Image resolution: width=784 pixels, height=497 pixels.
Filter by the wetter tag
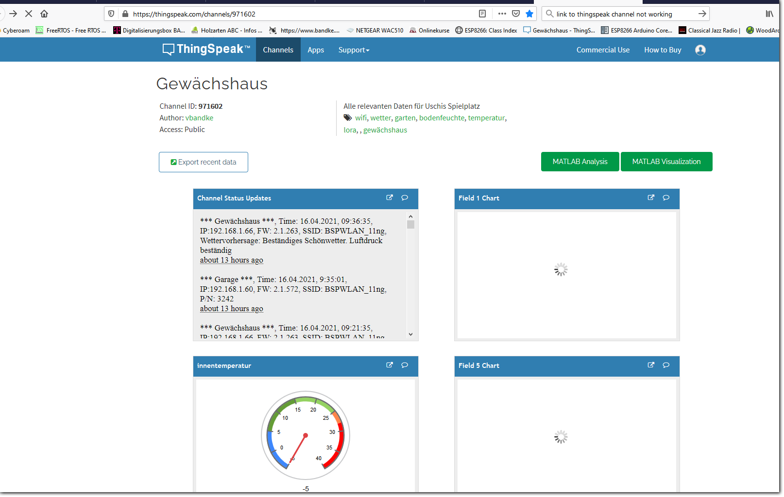tap(381, 118)
